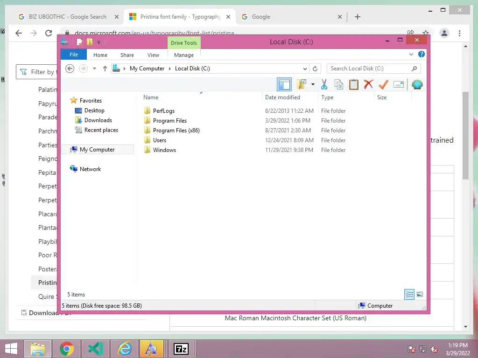Click the blue Help question mark icon
Image resolution: width=478 pixels, height=358 pixels.
(422, 54)
